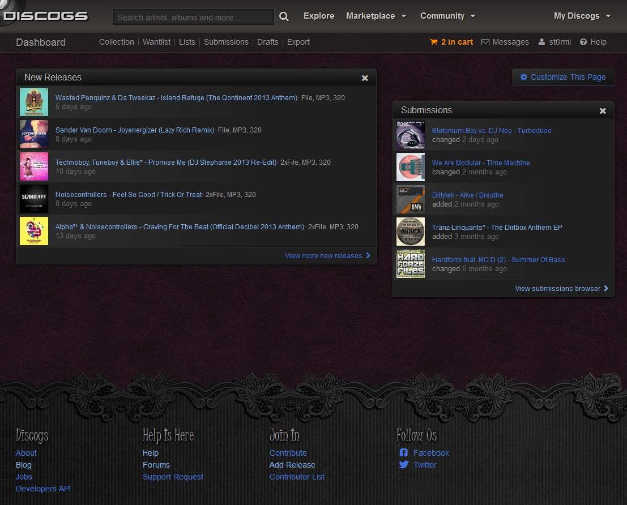This screenshot has height=505, width=627.
Task: Click the search magnifier icon
Action: pos(284,17)
